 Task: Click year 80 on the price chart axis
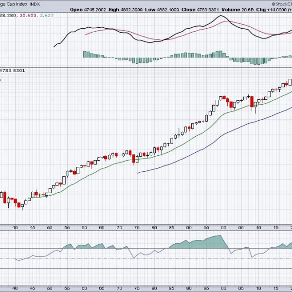[154, 228]
